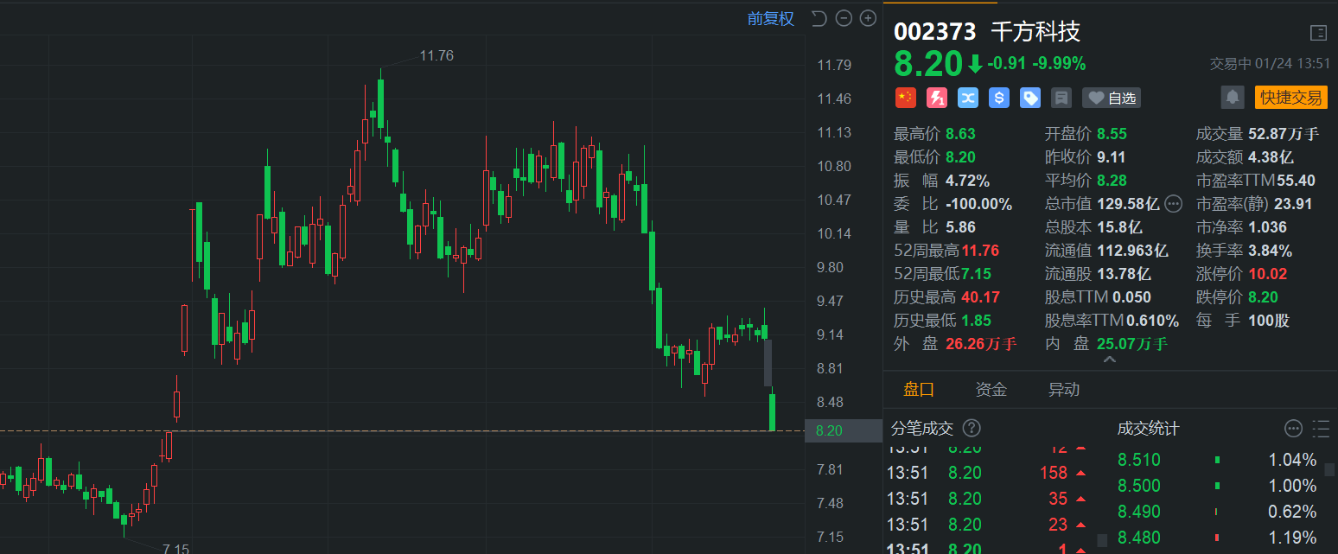Click the 委比 value -100.00%
Image resolution: width=1338 pixels, height=554 pixels.
coord(978,204)
